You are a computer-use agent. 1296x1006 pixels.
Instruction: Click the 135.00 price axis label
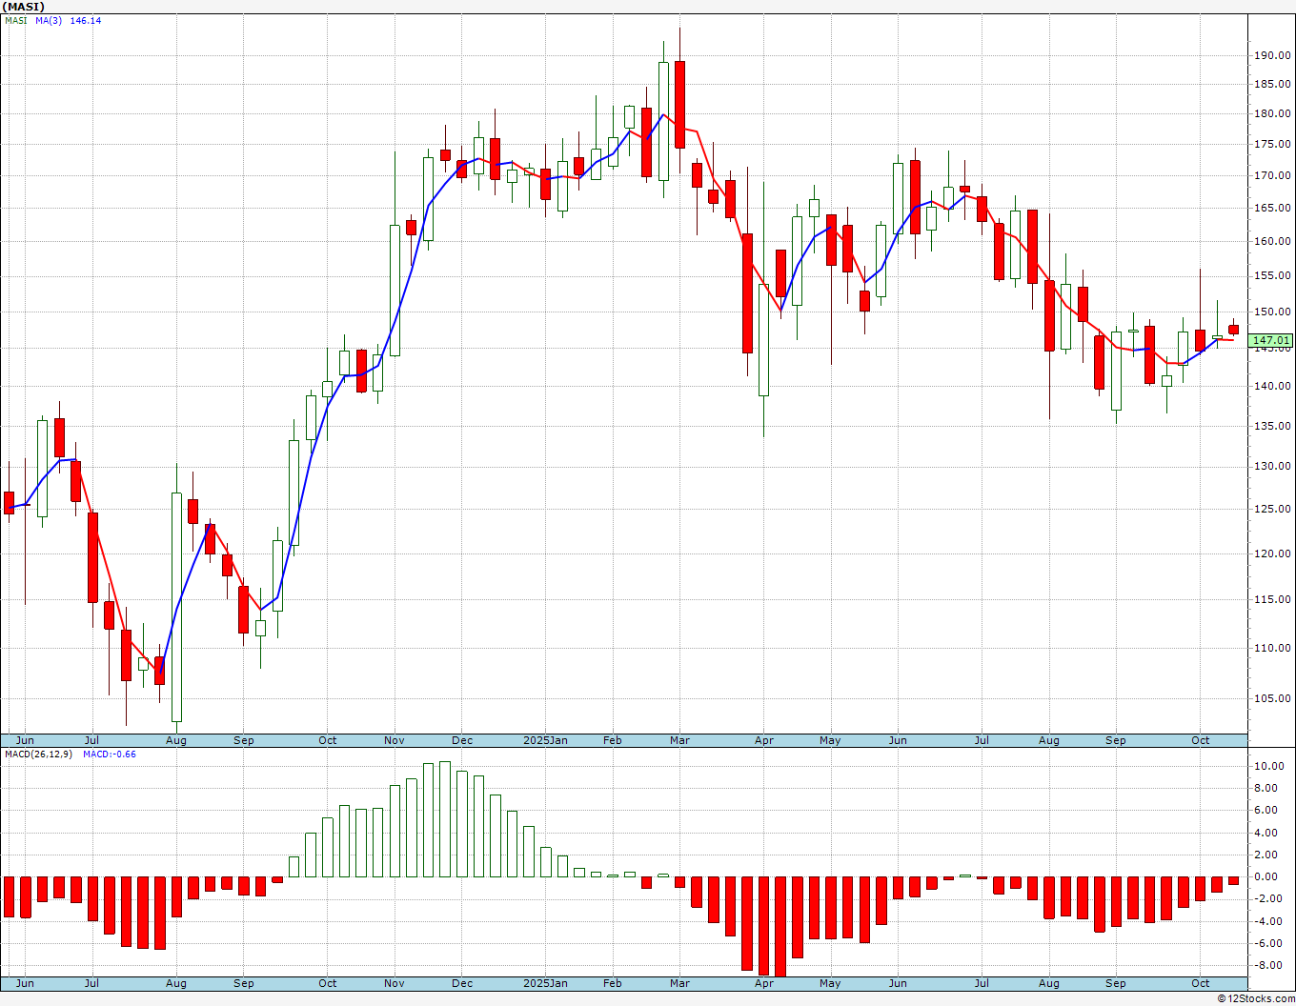tap(1272, 427)
